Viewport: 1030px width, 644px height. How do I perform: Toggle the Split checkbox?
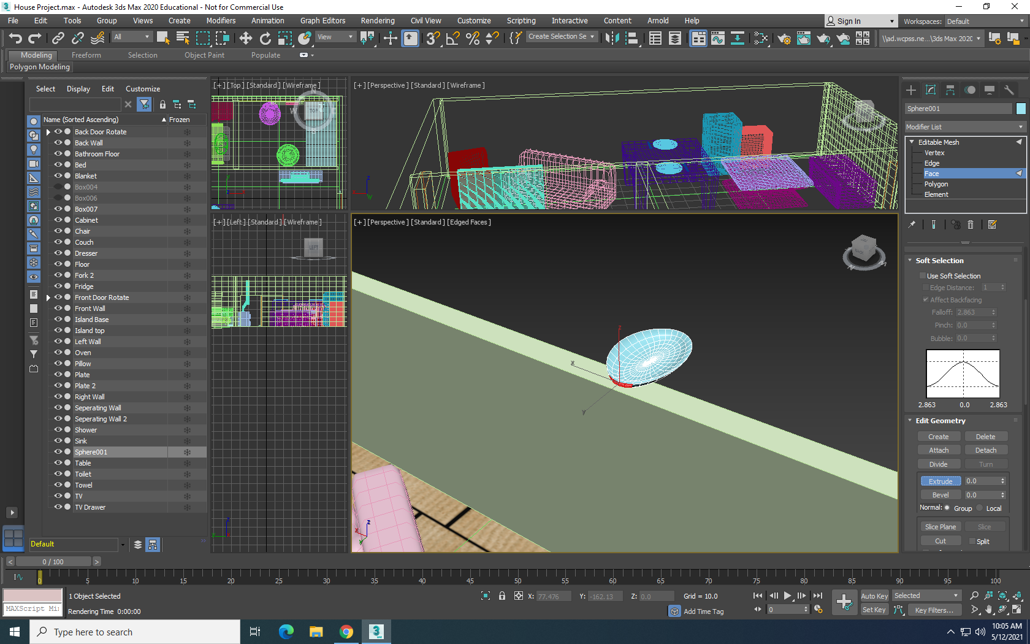(x=972, y=542)
